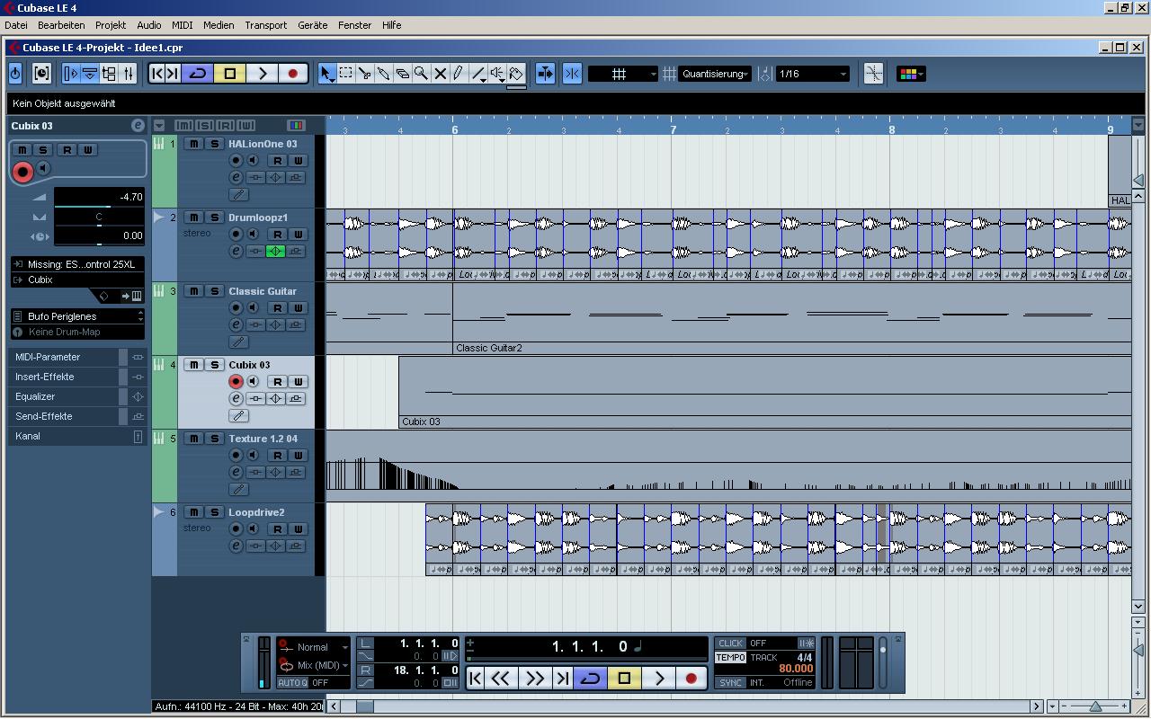This screenshot has height=719, width=1151.
Task: Activate the Mute (X) tool in toolbar
Action: [x=440, y=74]
